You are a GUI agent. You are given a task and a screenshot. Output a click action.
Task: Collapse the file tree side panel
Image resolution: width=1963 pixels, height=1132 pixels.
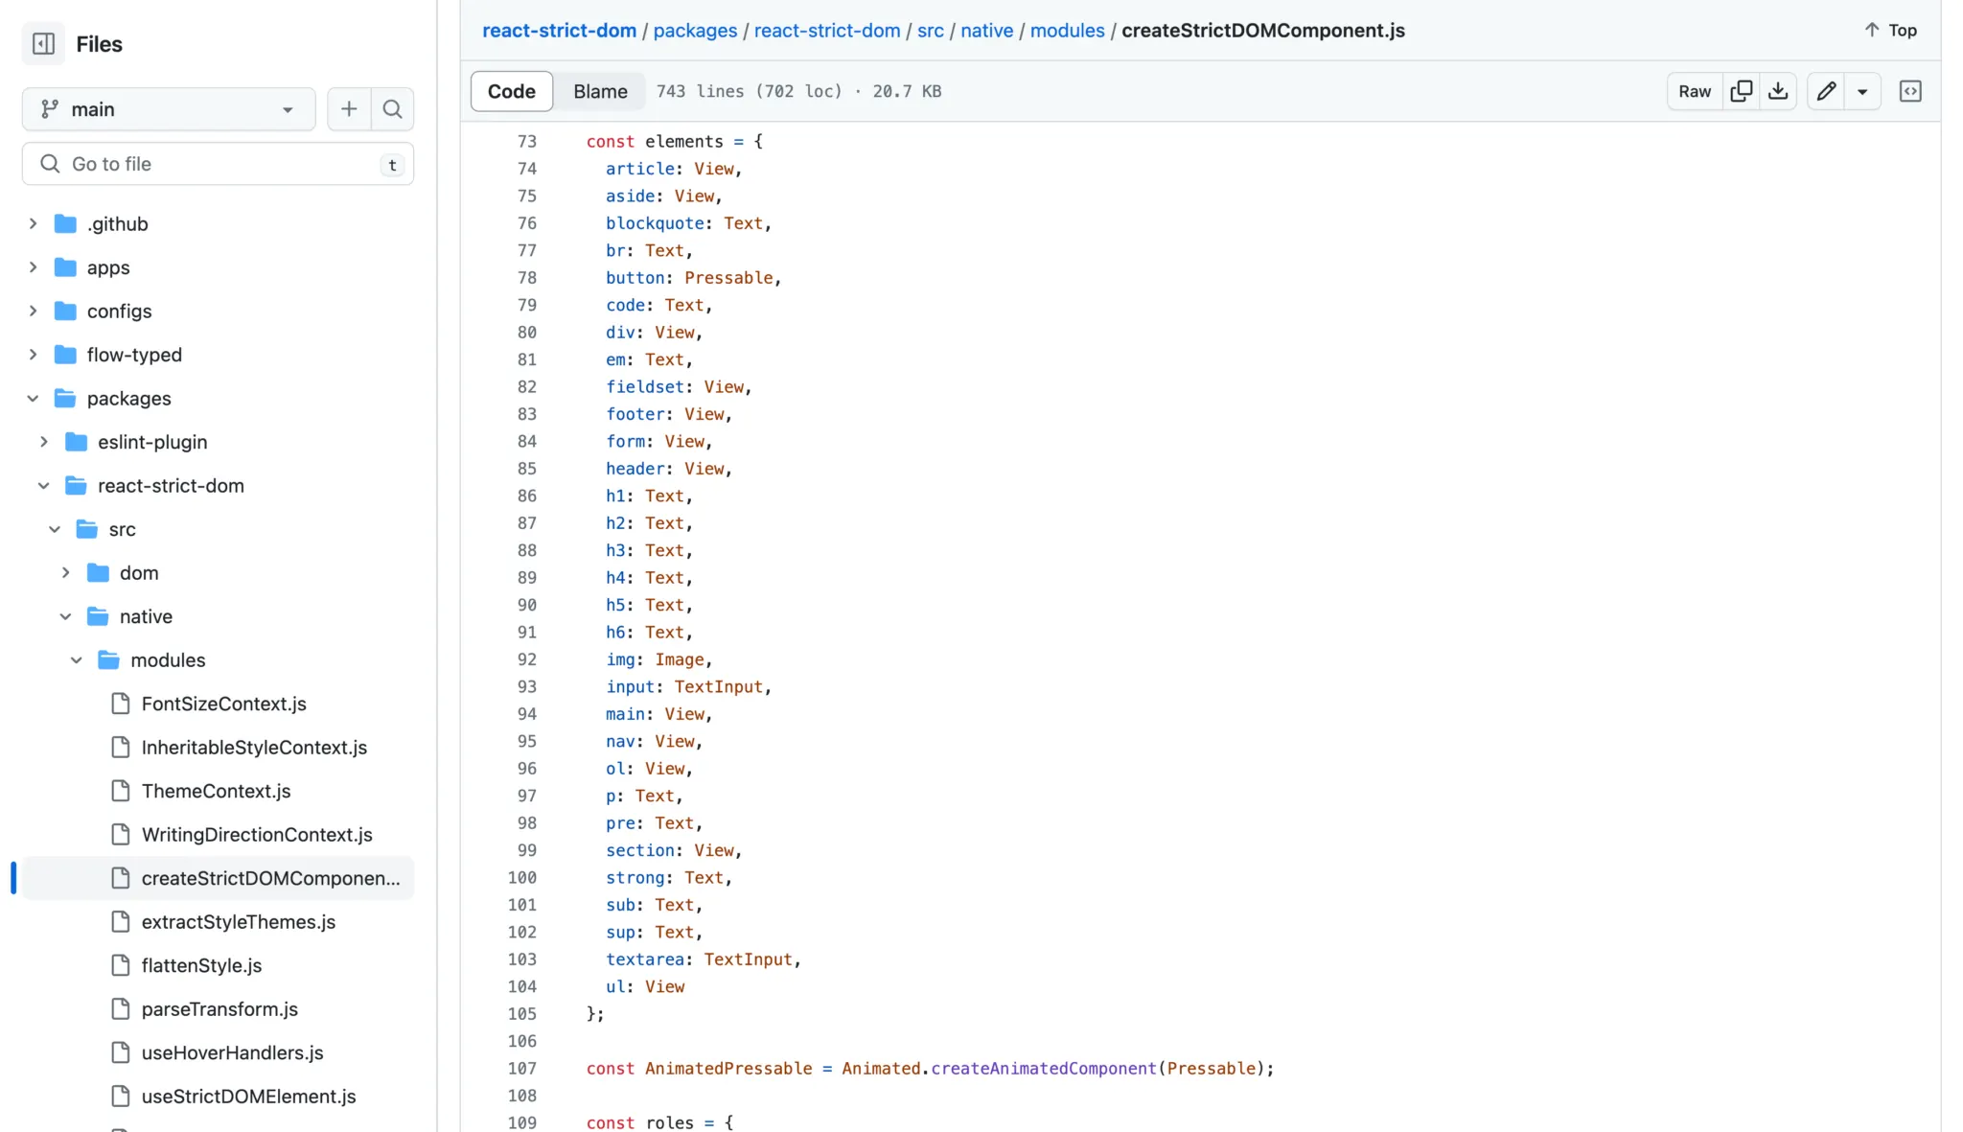pyautogui.click(x=43, y=44)
